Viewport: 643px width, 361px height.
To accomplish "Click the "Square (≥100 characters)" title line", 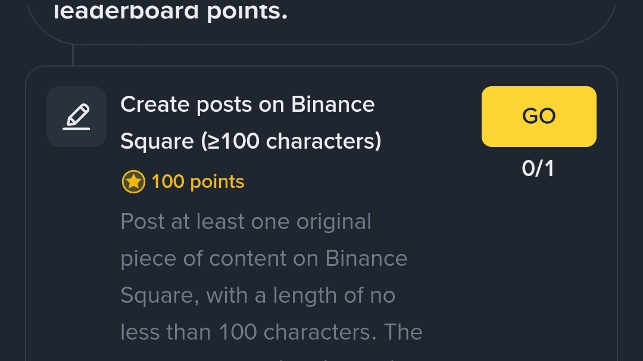I will [x=250, y=142].
